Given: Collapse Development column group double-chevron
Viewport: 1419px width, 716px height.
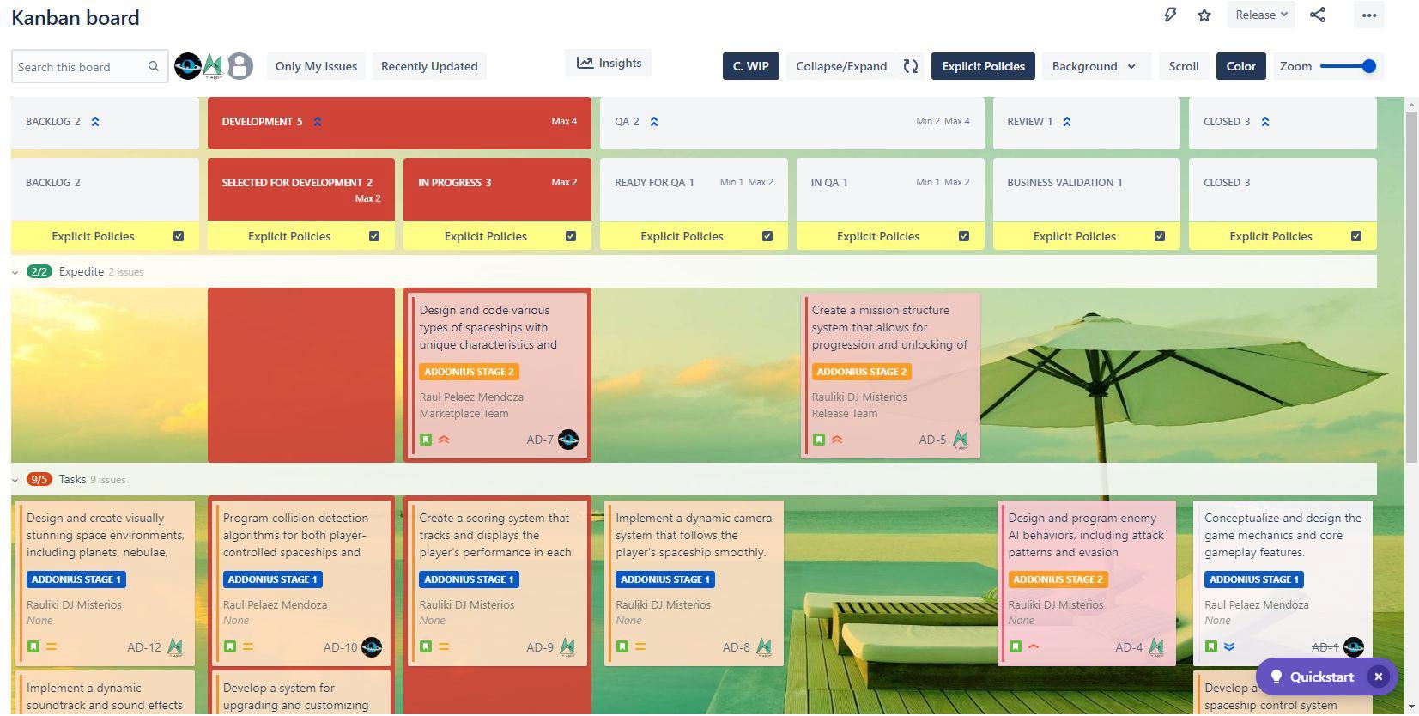Looking at the screenshot, I should [318, 122].
